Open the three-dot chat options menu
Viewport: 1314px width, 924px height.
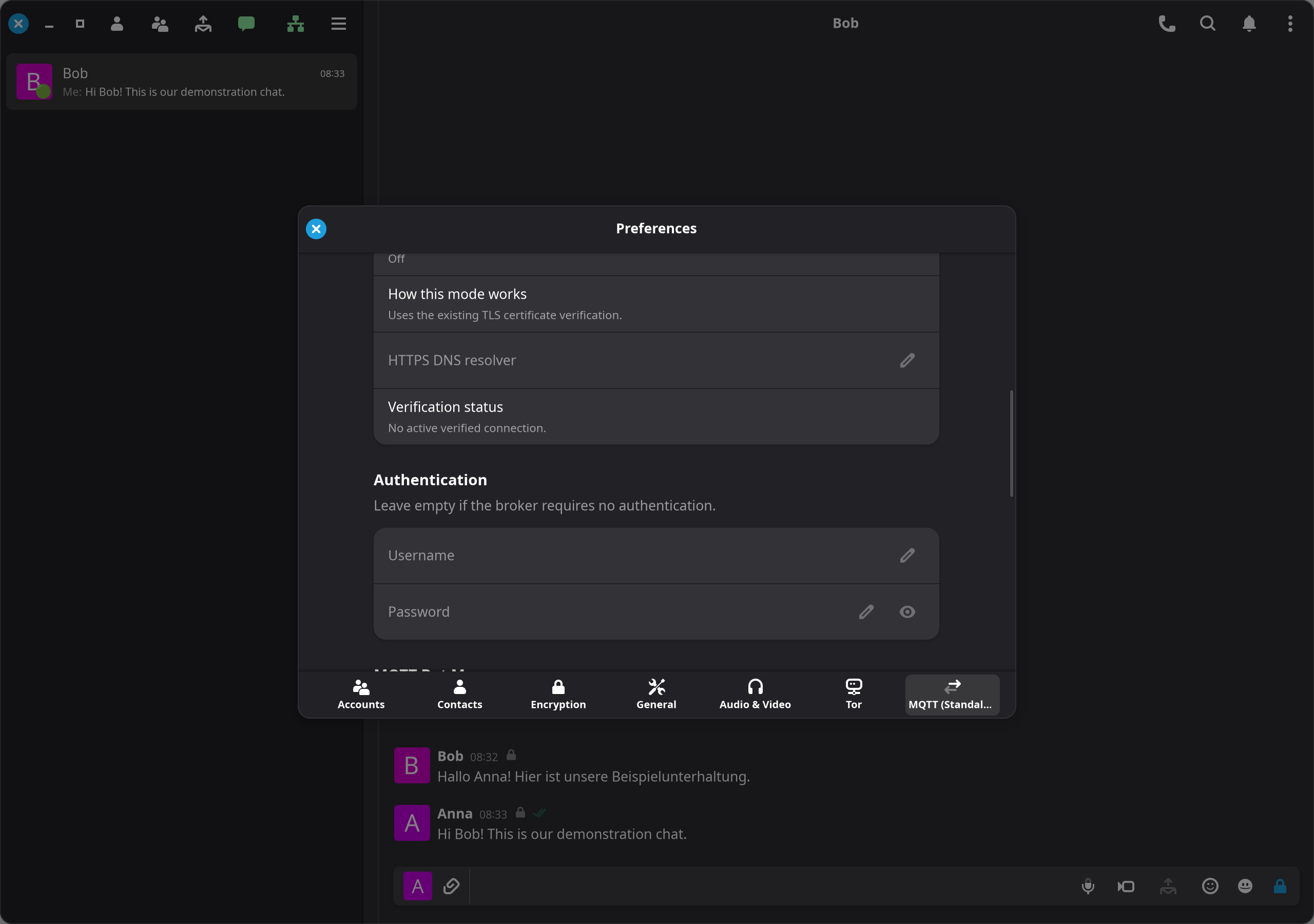1290,24
